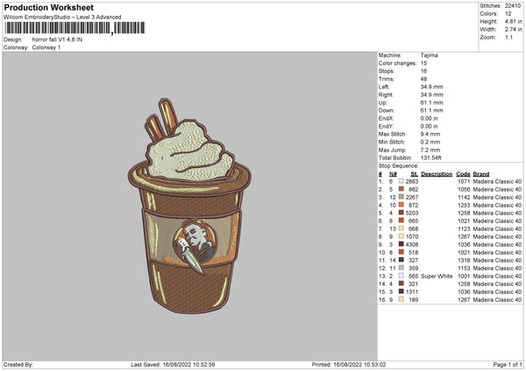526x371 pixels.
Task: Click the Wilcom EmbroideryStudio Level 3 Advanced subtitle
Action: 62,17
